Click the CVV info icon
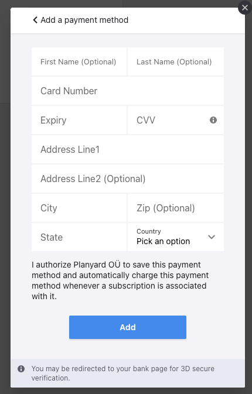252x394 pixels. click(x=213, y=120)
